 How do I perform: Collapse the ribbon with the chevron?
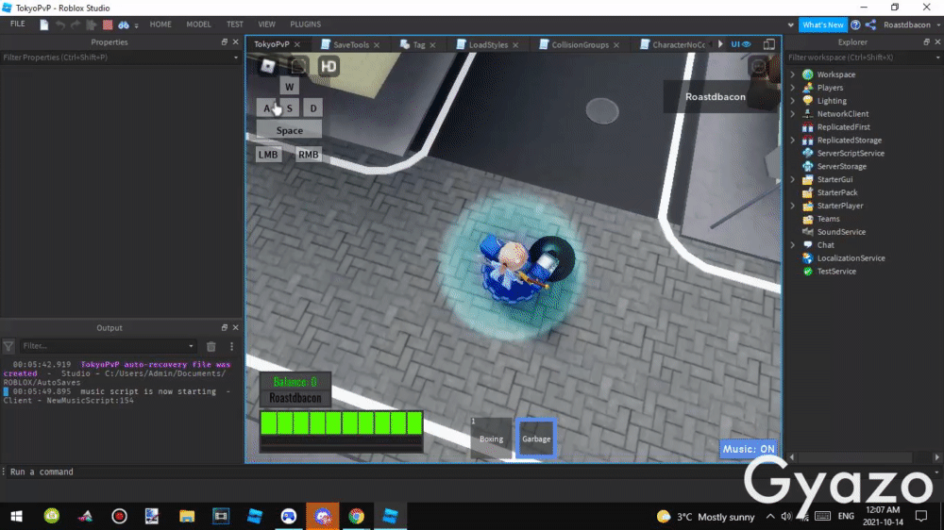pyautogui.click(x=790, y=25)
